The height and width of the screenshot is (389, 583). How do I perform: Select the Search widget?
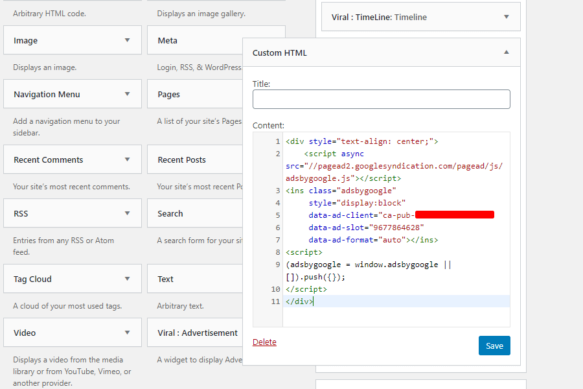tap(195, 213)
